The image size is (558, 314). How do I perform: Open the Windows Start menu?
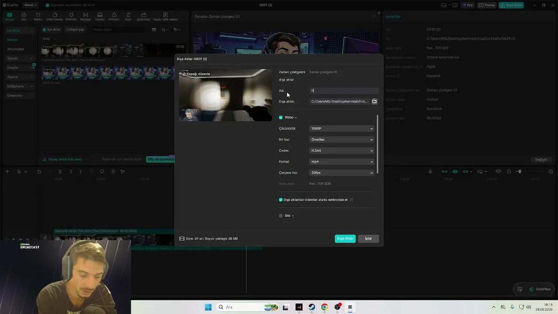tap(208, 307)
